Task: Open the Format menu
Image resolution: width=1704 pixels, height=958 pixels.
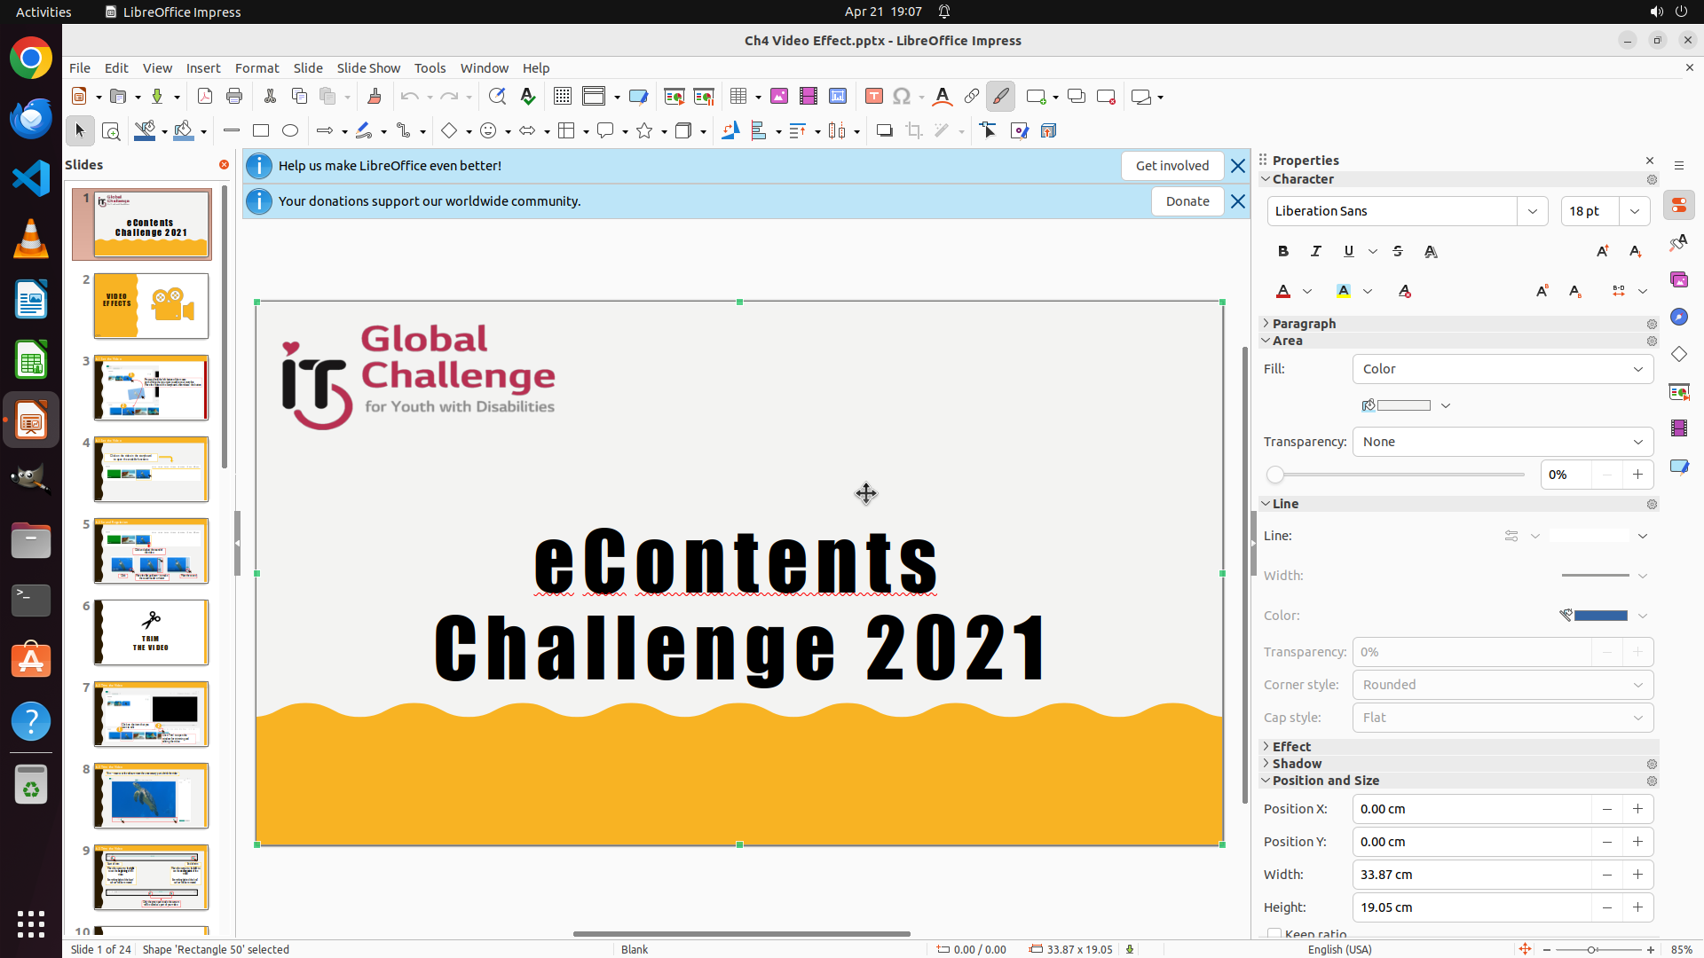Action: point(256,68)
